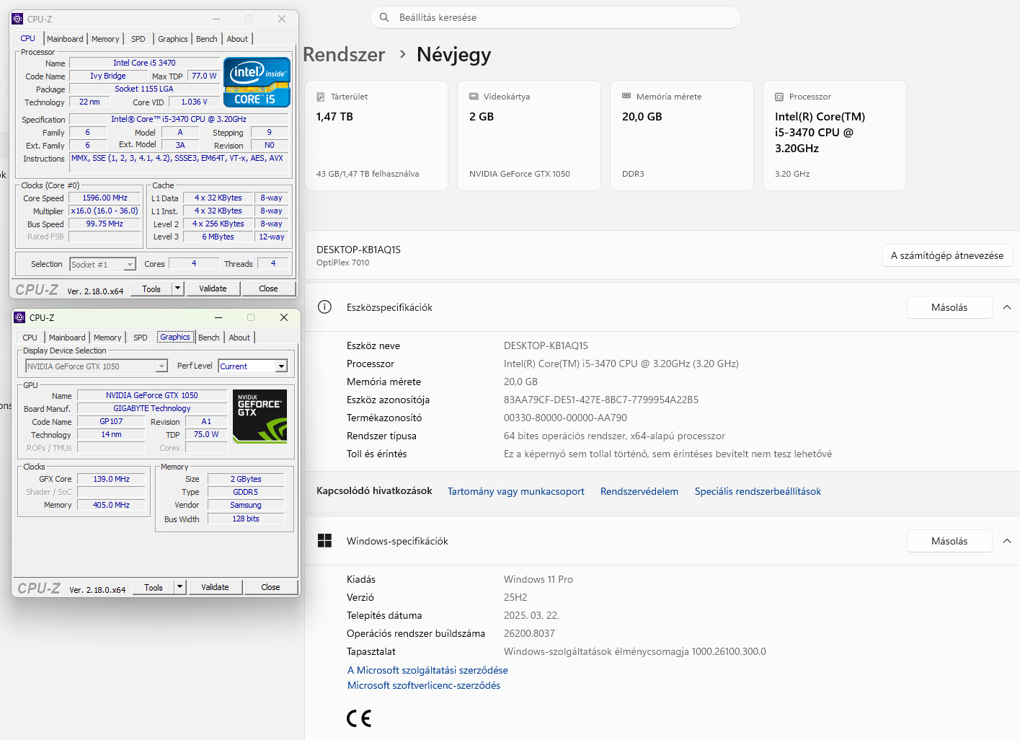Viewport: 1020px width, 740px height.
Task: Click the Processzor card icon
Action: pyautogui.click(x=779, y=97)
